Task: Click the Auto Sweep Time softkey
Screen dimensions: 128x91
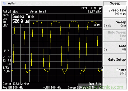Action: point(115,36)
